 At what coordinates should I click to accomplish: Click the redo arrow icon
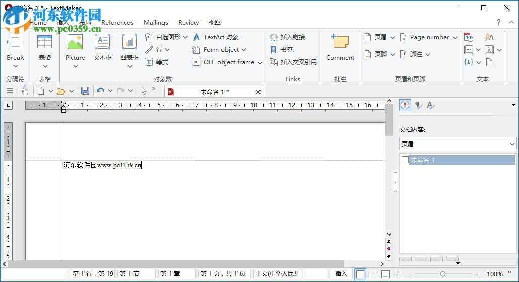[120, 91]
